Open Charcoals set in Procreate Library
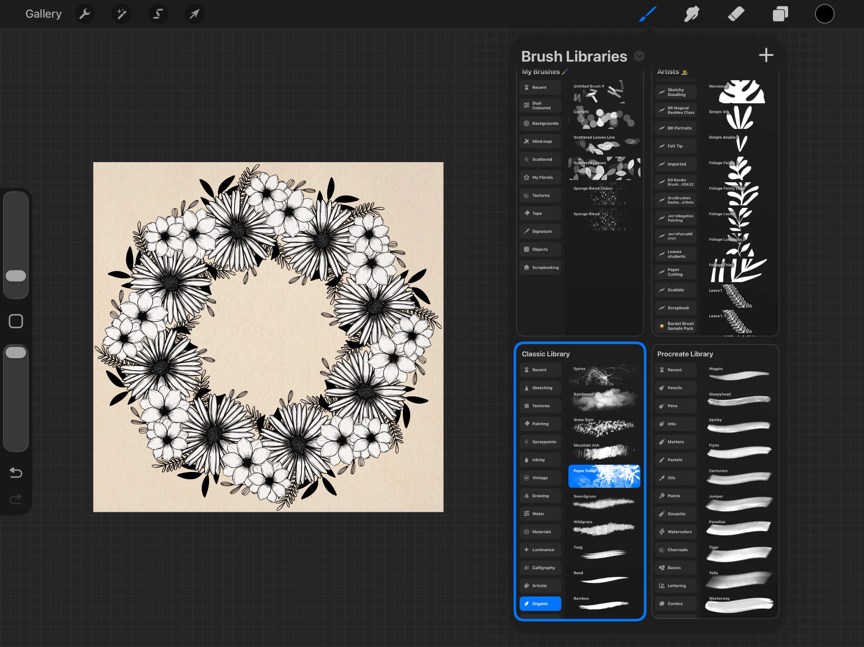864x647 pixels. coord(676,549)
